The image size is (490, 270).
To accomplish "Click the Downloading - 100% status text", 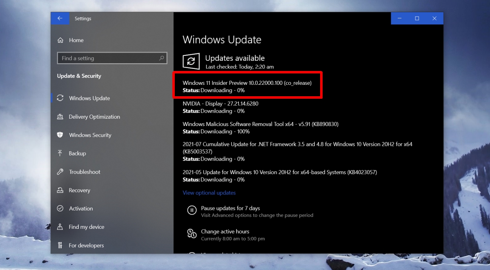I will point(225,131).
